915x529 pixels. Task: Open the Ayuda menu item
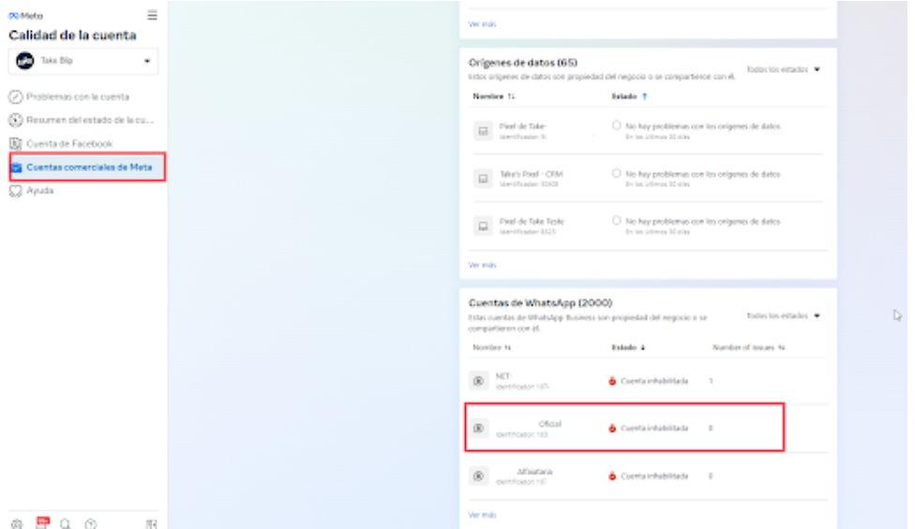[39, 190]
